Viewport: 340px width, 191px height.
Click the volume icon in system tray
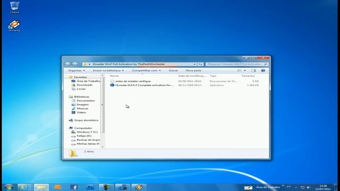click(x=308, y=187)
